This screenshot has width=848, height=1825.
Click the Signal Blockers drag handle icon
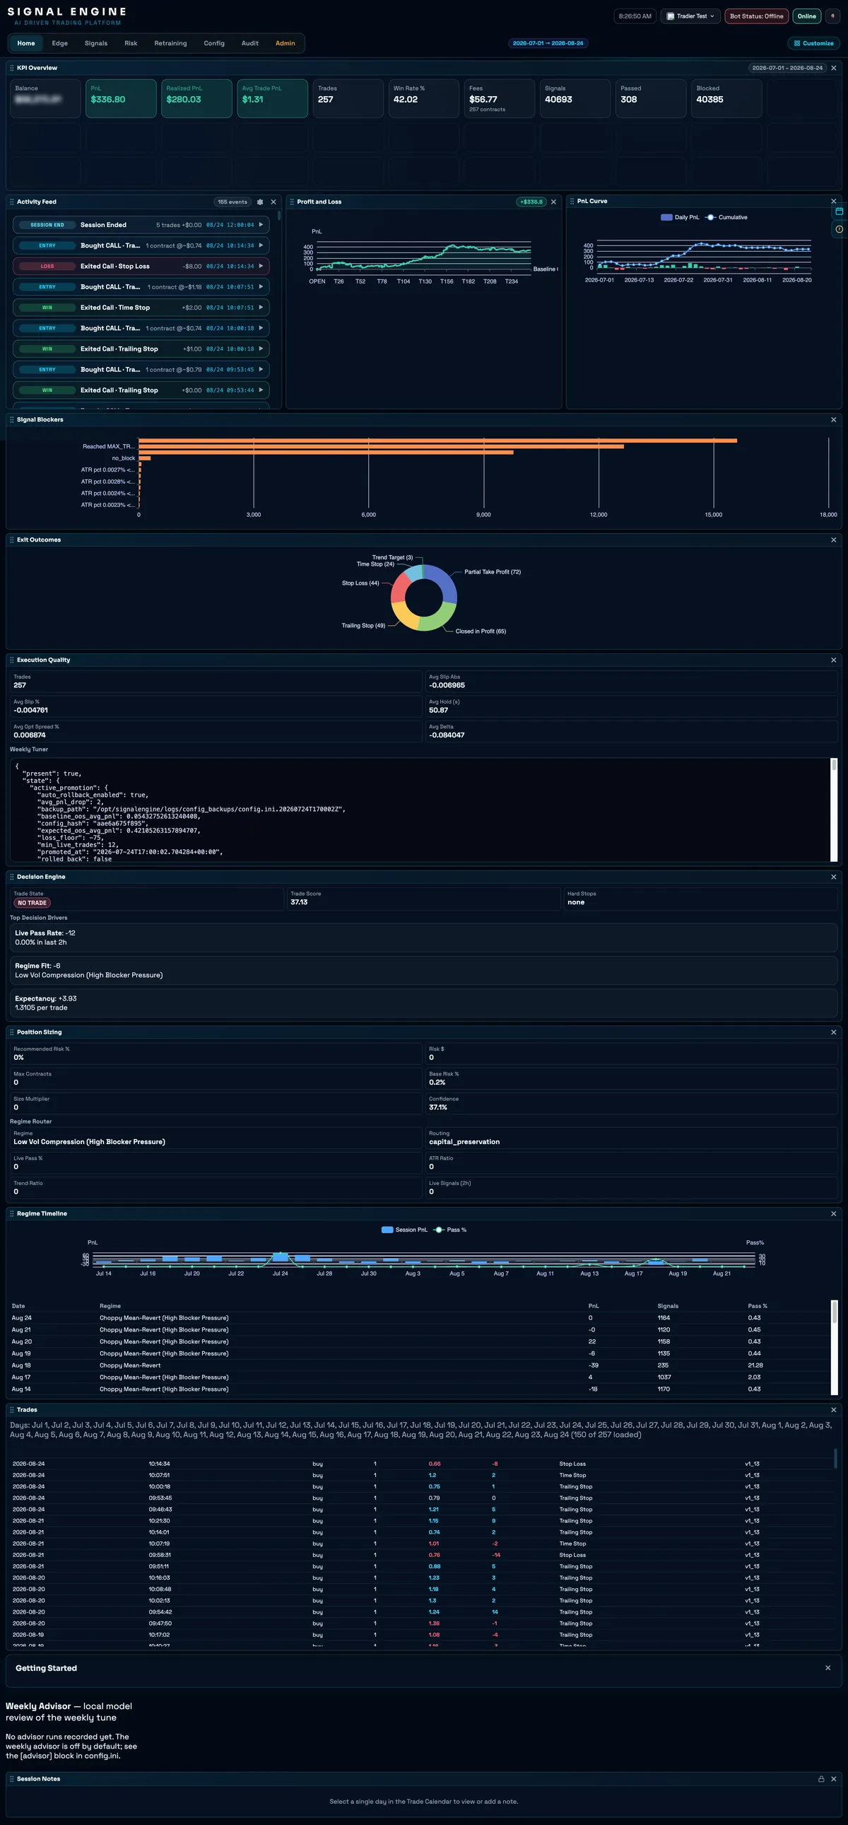pyautogui.click(x=11, y=419)
